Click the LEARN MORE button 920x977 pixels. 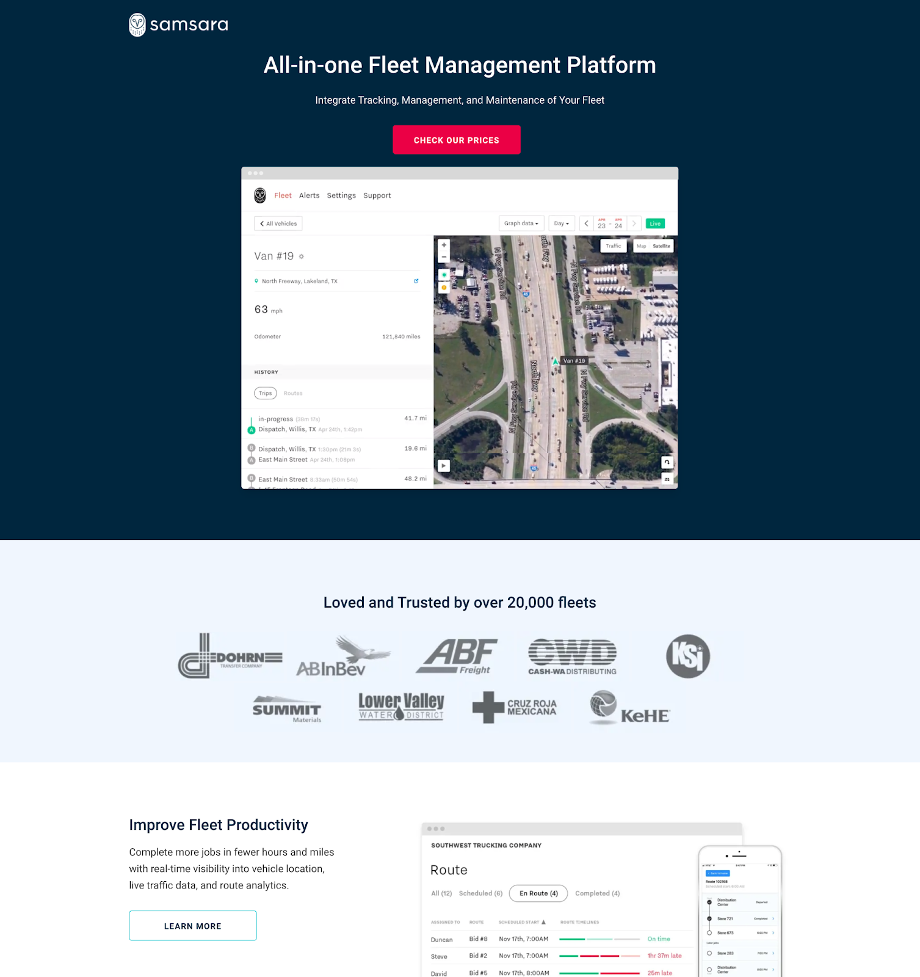193,926
